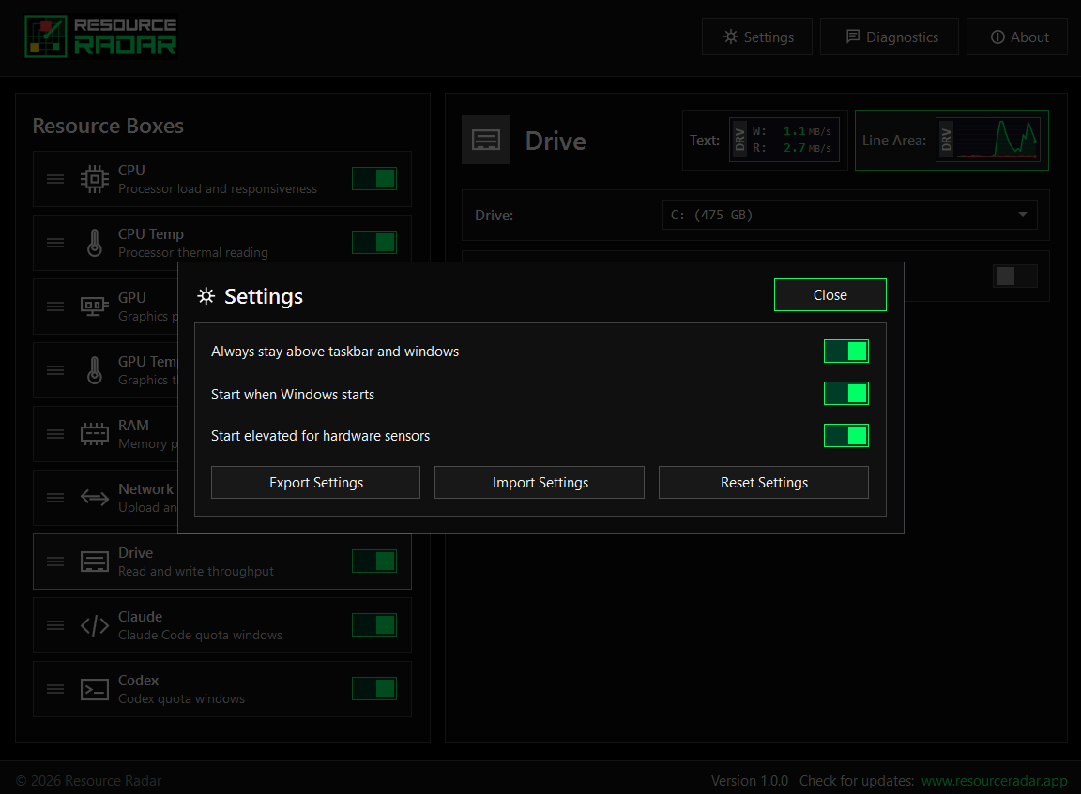
Task: Grab the Codex row drag handle
Action: pyautogui.click(x=55, y=689)
